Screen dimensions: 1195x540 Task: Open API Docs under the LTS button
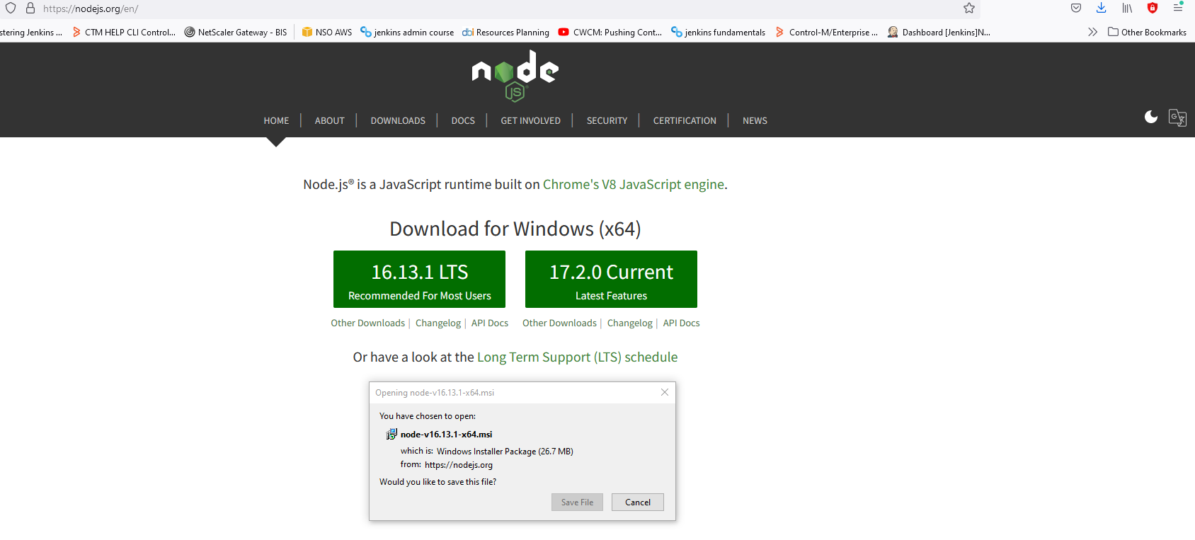tap(490, 323)
